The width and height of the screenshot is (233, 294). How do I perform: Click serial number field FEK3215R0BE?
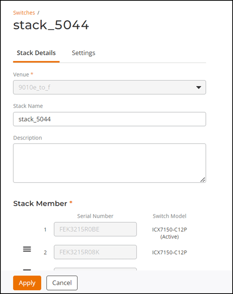(95, 229)
